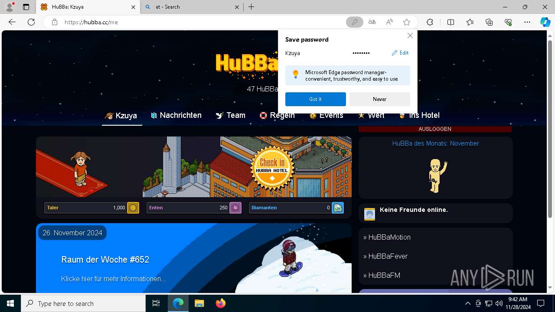Open the Events navigation item

(x=326, y=115)
